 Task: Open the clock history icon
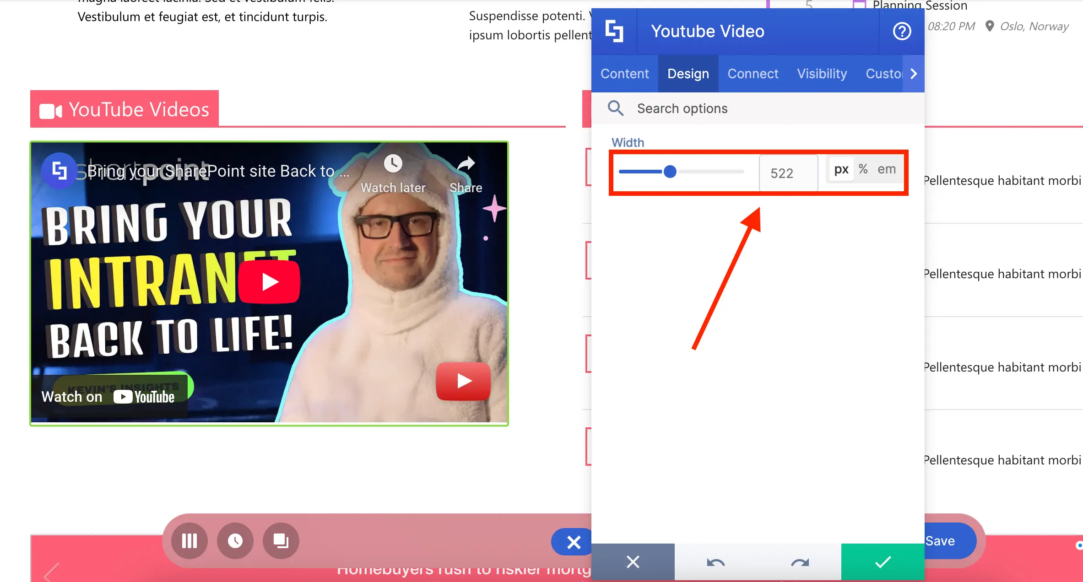click(235, 541)
